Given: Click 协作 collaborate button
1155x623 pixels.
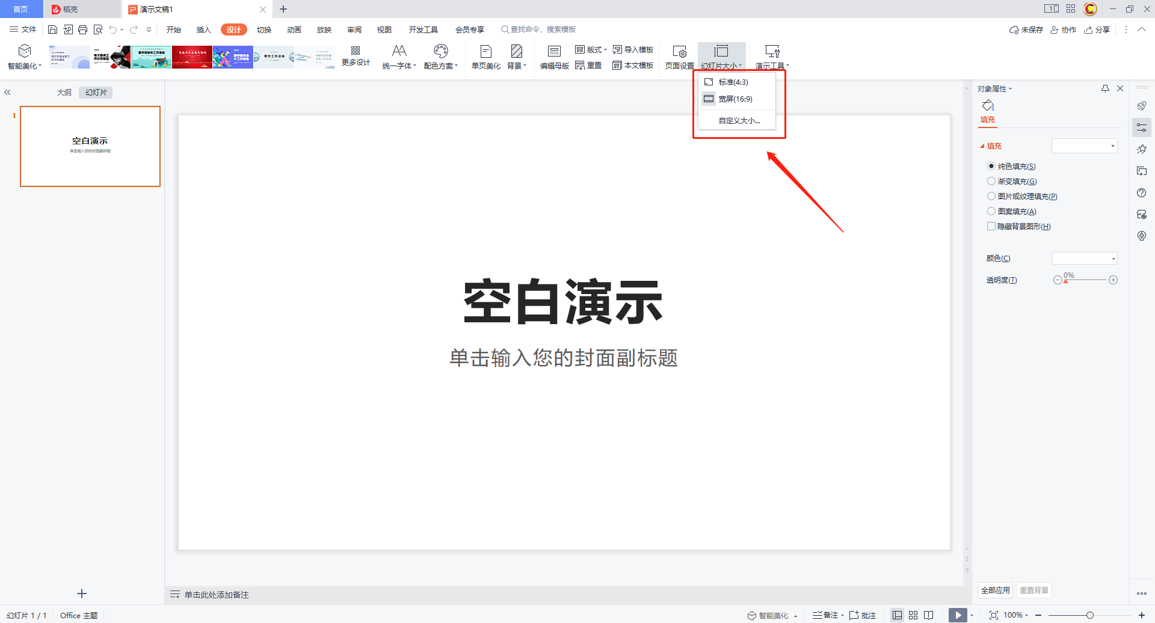Looking at the screenshot, I should pos(1063,29).
